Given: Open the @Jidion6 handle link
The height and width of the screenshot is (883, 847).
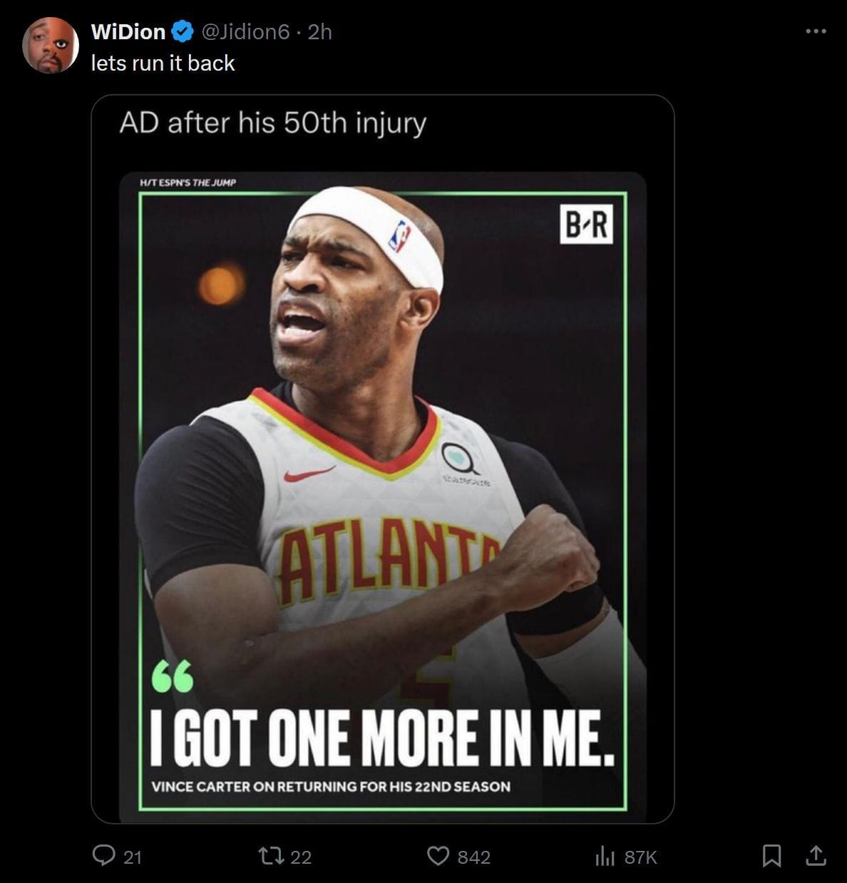Looking at the screenshot, I should [245, 31].
